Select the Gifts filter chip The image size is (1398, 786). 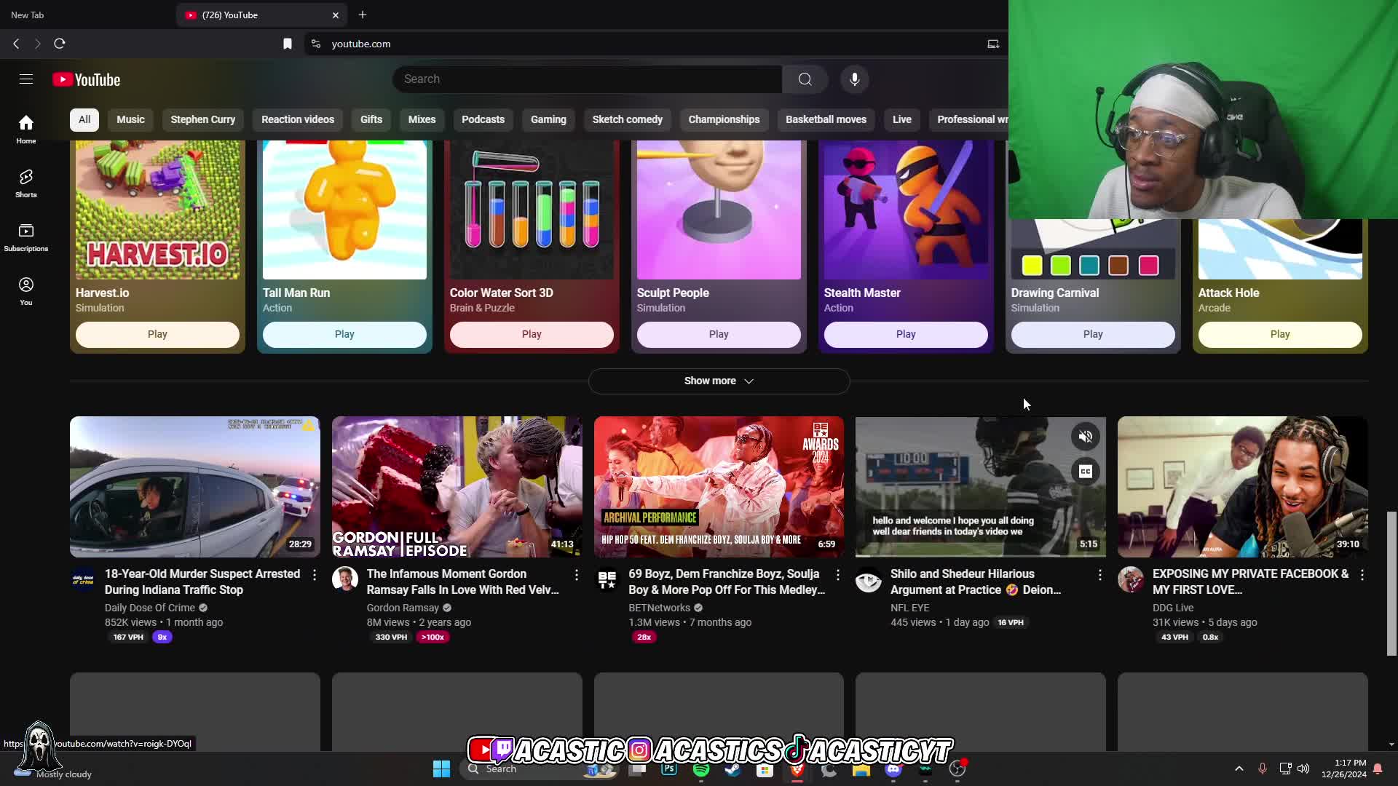pyautogui.click(x=371, y=119)
